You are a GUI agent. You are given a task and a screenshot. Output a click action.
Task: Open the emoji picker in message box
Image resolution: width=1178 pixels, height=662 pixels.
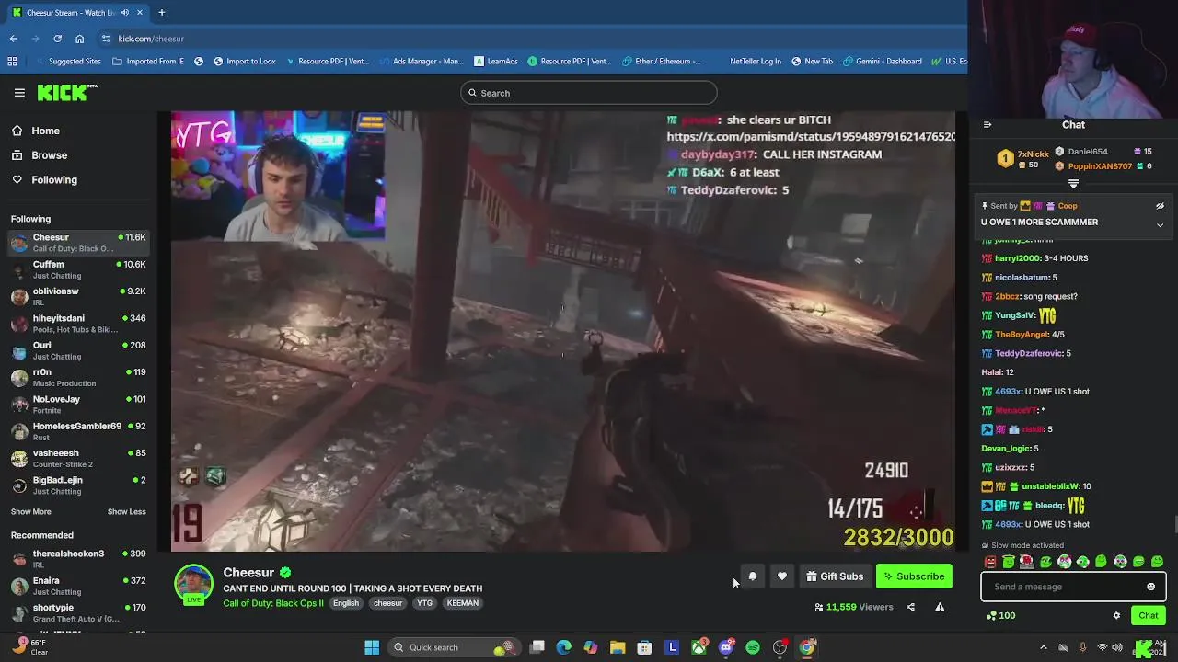pyautogui.click(x=1150, y=587)
